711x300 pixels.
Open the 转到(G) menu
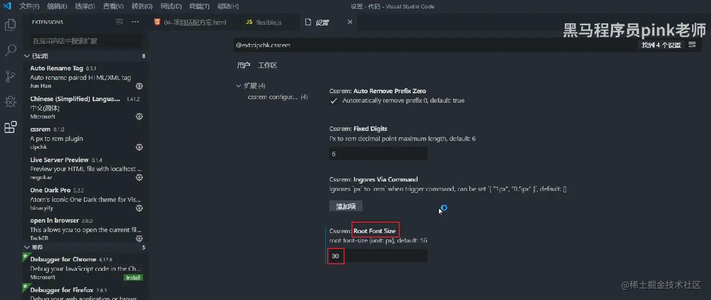click(142, 6)
